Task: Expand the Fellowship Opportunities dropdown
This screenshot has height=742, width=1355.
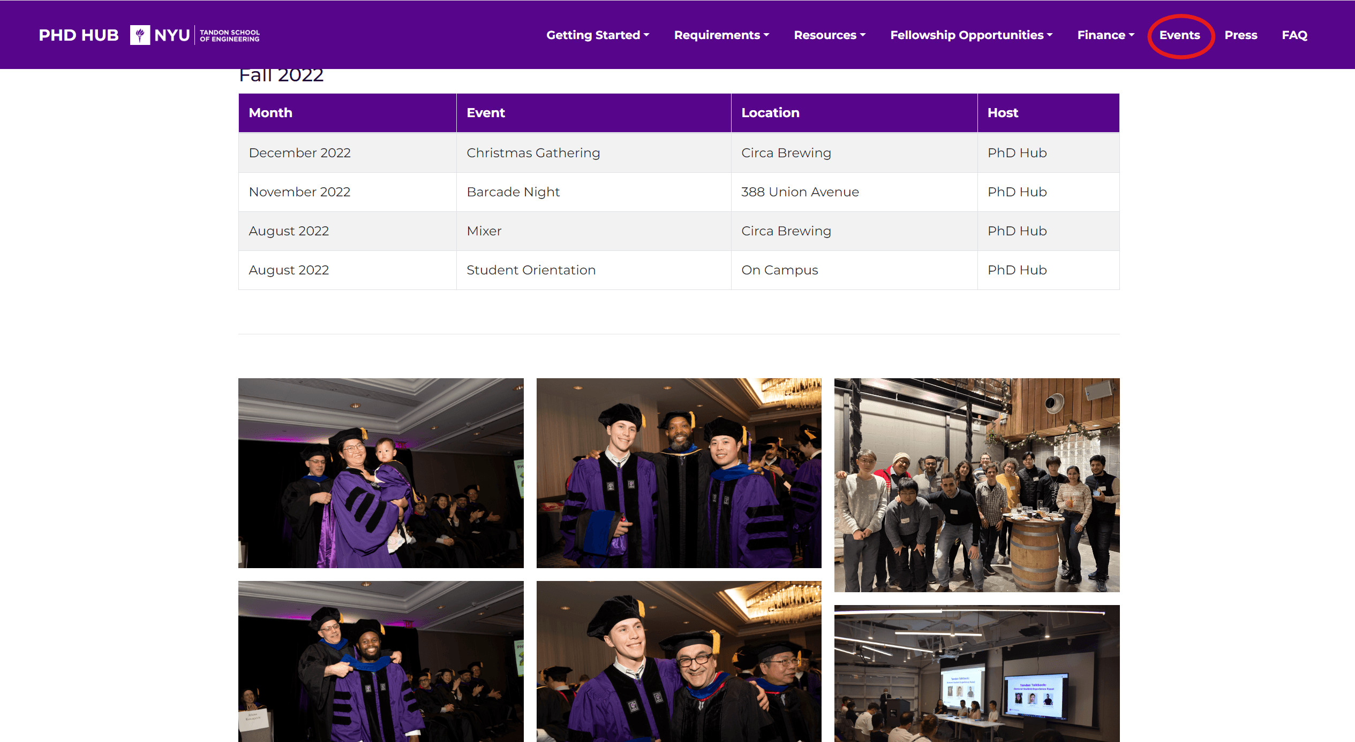Action: tap(971, 35)
